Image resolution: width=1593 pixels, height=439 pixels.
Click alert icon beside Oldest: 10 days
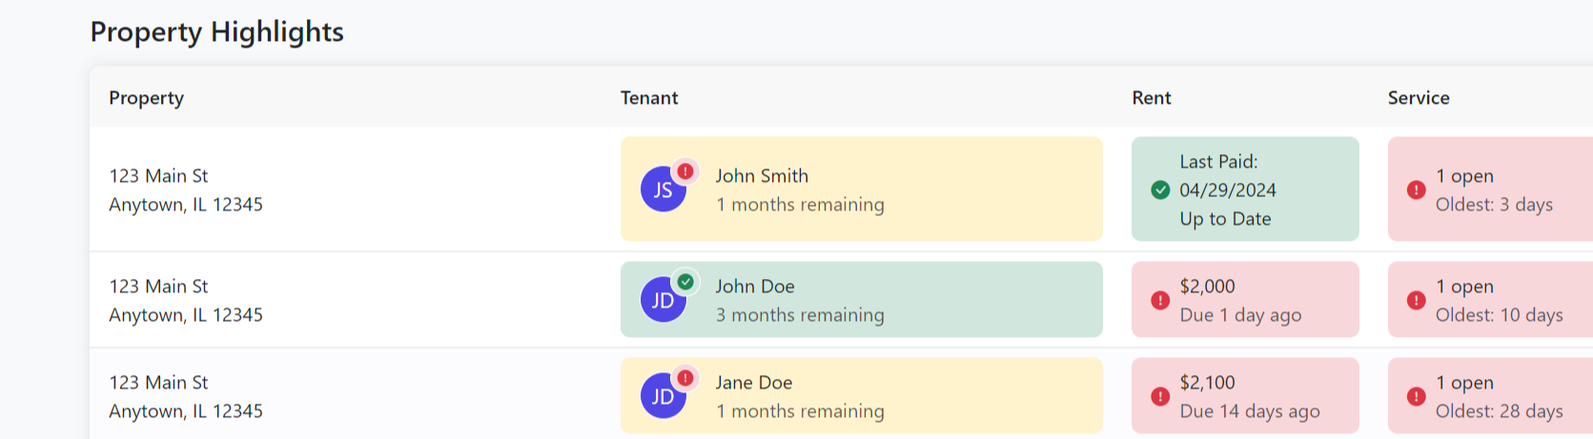coord(1417,300)
